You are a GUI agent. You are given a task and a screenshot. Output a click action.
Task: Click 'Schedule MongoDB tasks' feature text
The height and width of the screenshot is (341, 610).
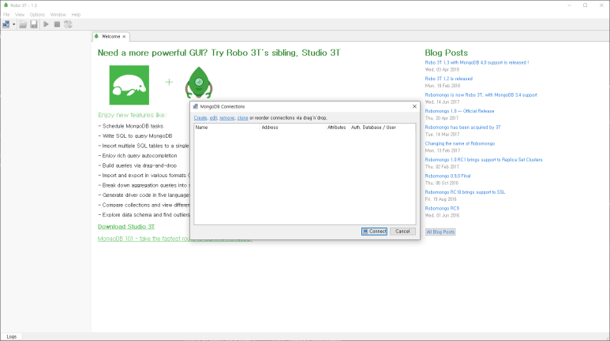(x=133, y=126)
